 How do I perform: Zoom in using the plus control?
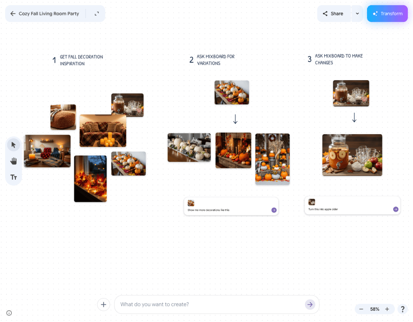388,309
